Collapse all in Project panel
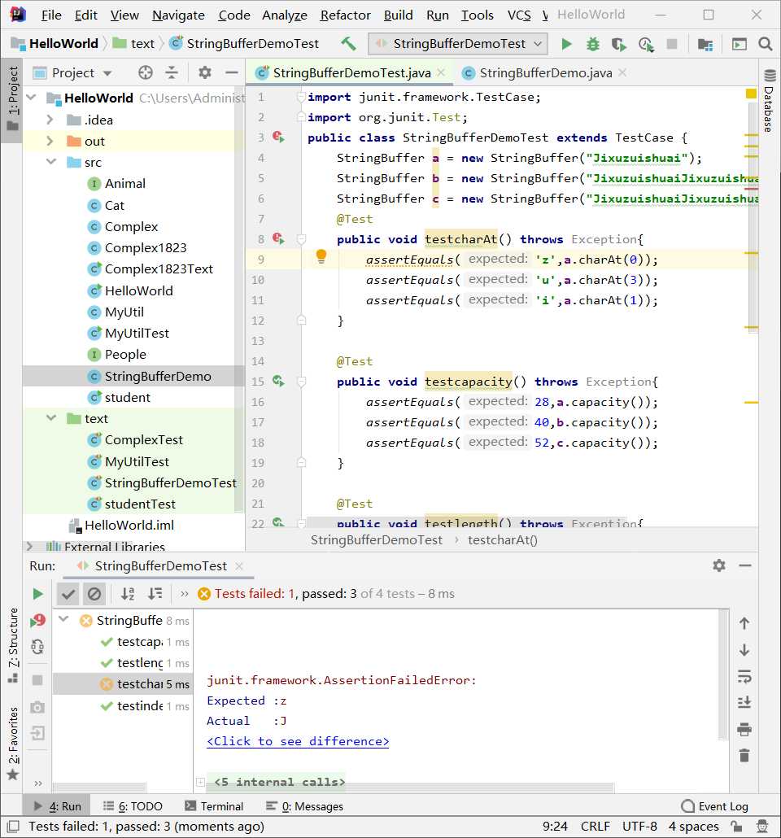 click(x=172, y=72)
